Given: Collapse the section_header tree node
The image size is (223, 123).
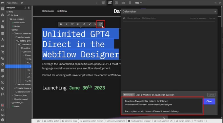Looking at the screenshot, I should pyautogui.click(x=15, y=37).
